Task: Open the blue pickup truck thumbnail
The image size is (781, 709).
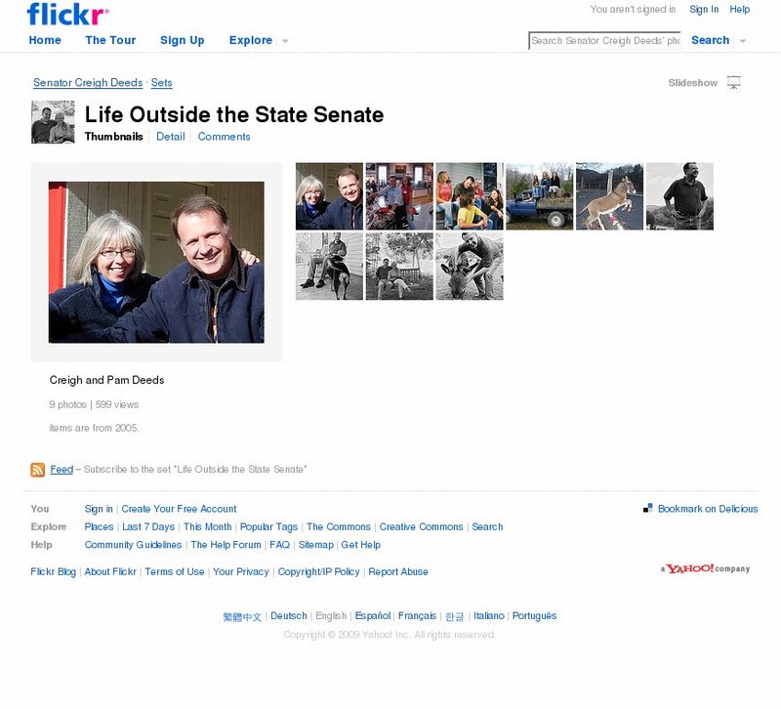Action: click(x=540, y=196)
